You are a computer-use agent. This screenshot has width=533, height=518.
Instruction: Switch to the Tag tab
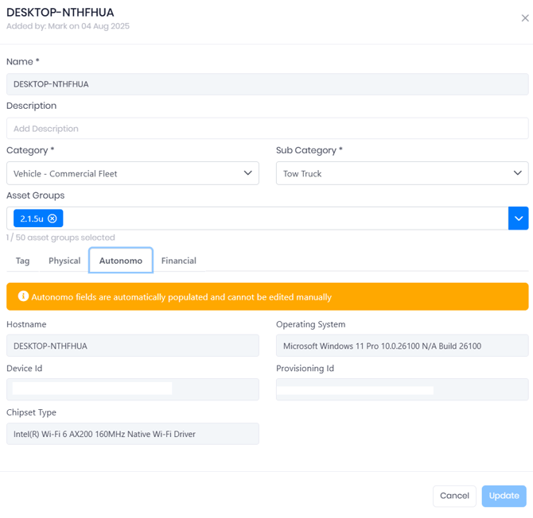22,261
